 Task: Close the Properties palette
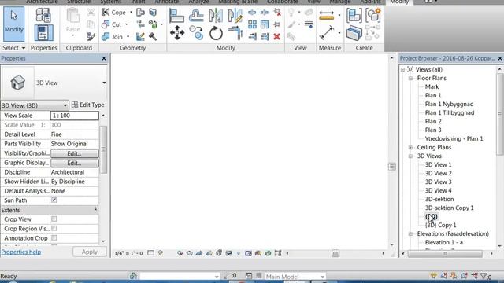pyautogui.click(x=104, y=58)
